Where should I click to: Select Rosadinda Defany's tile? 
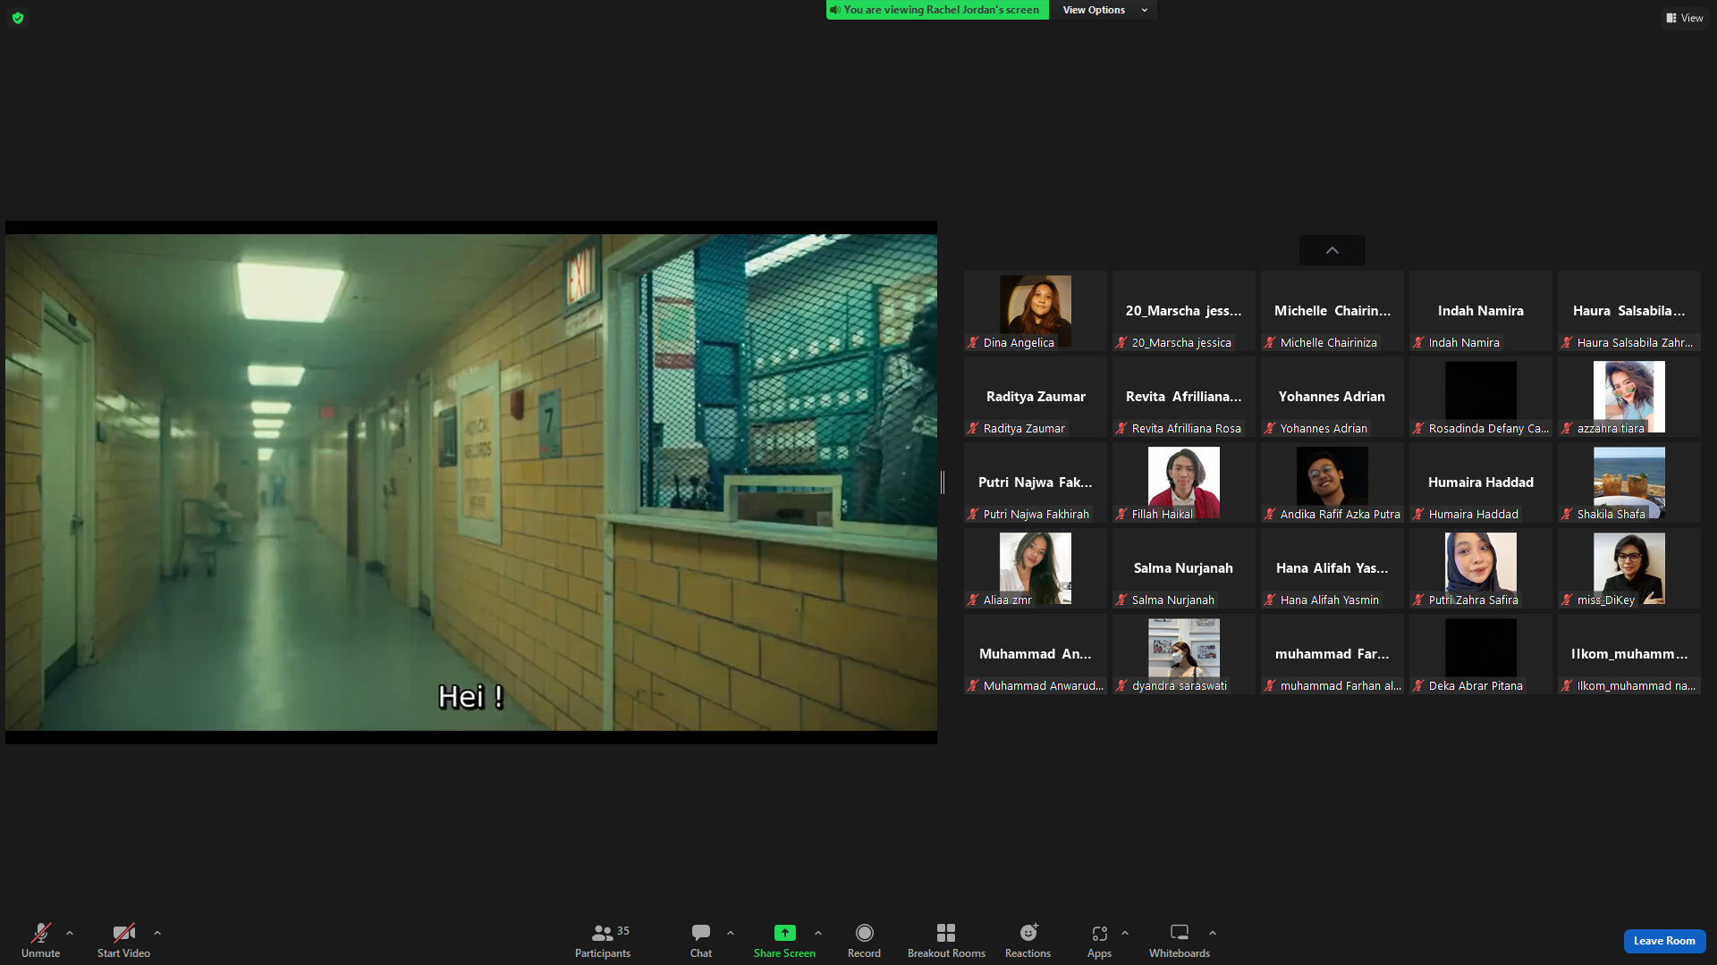pyautogui.click(x=1481, y=397)
